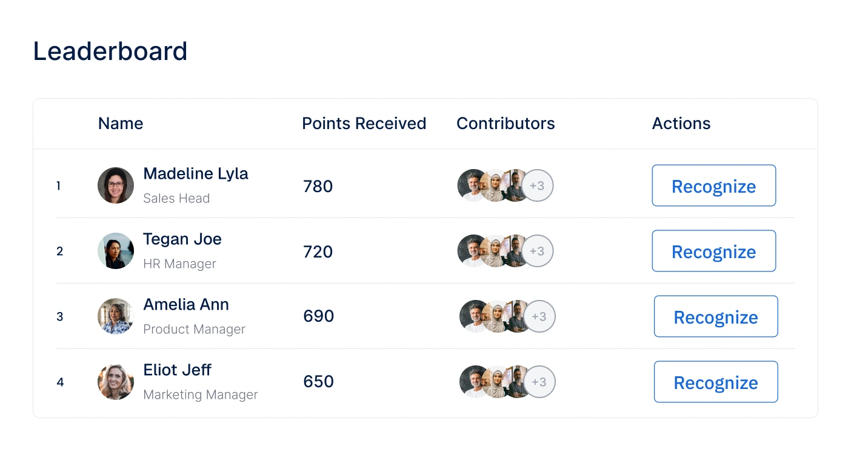Click Madeline Lyla's profile avatar
Screen dimensions: 851x449
116,185
